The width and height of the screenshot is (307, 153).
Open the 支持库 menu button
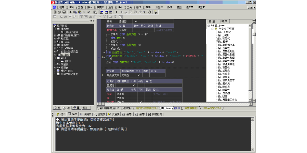click(159, 7)
